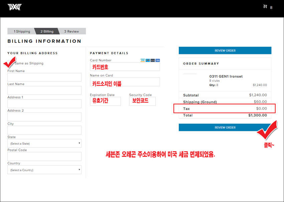Screen dimensions: 284x202
Task: Focus the Address 1 field
Action: click(44, 104)
